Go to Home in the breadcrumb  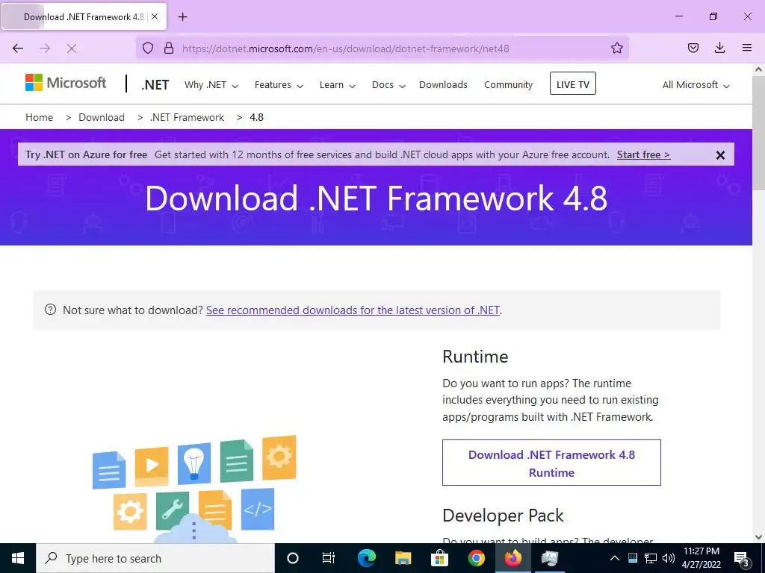pyautogui.click(x=39, y=117)
